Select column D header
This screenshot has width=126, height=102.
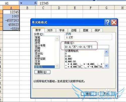click(59, 8)
